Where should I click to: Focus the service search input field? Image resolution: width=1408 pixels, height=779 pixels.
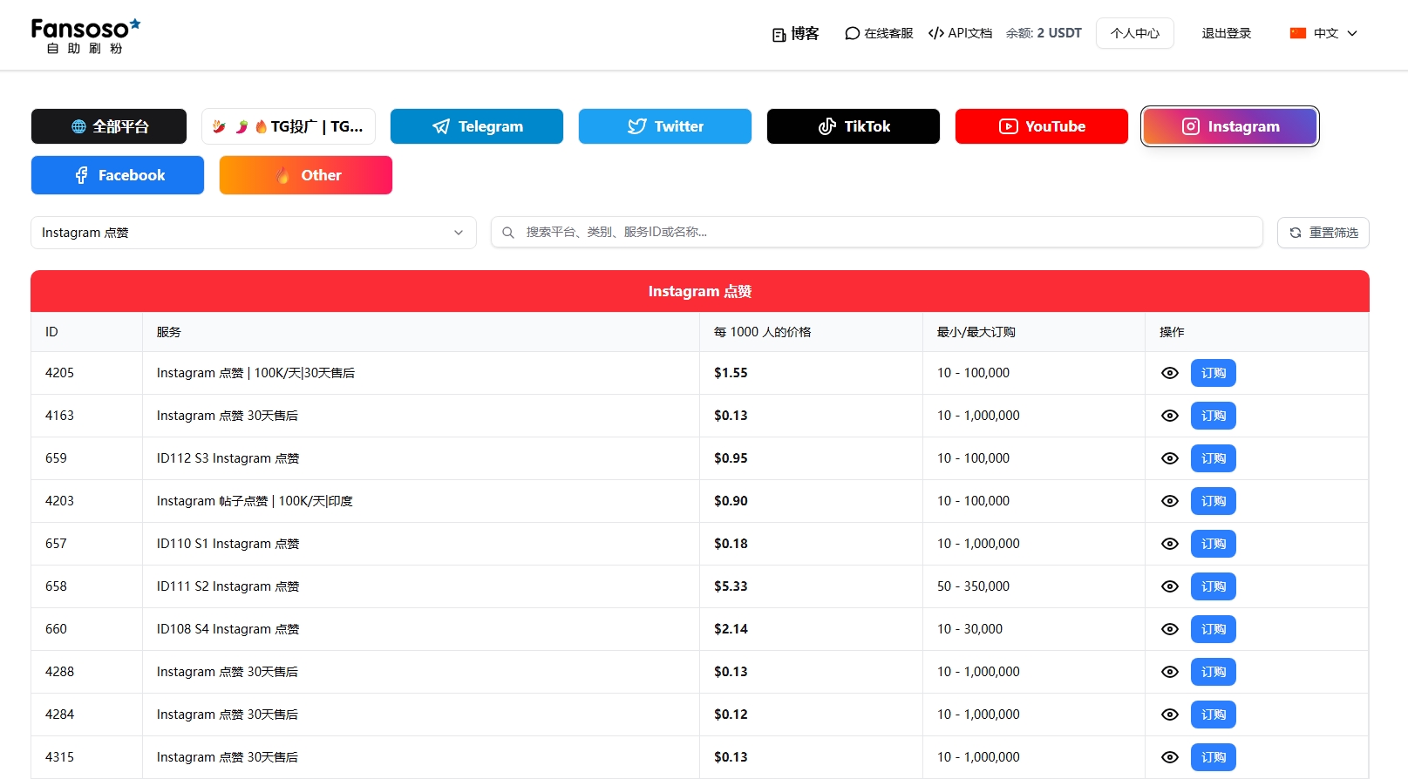877,233
